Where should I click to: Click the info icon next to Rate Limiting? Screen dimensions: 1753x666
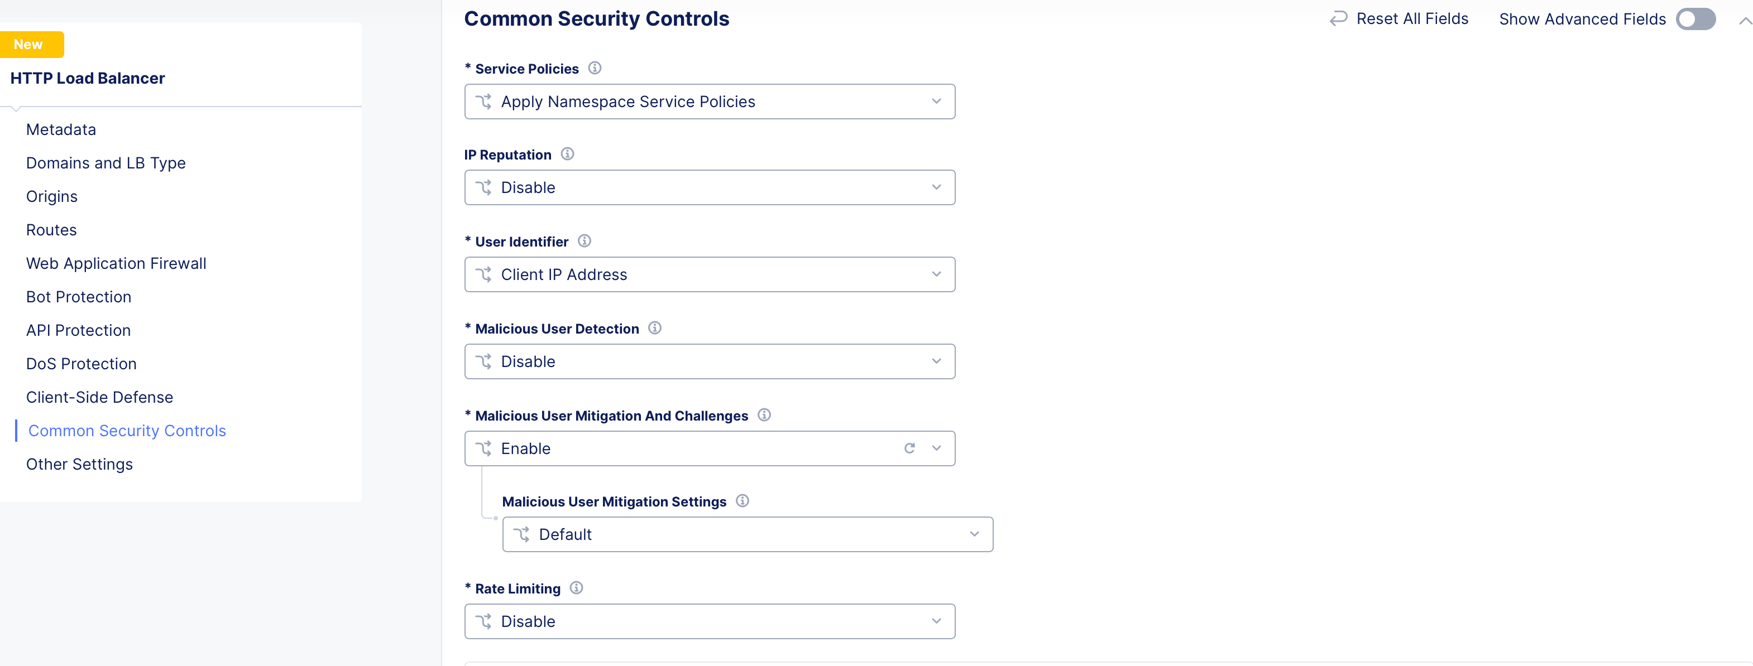[576, 588]
